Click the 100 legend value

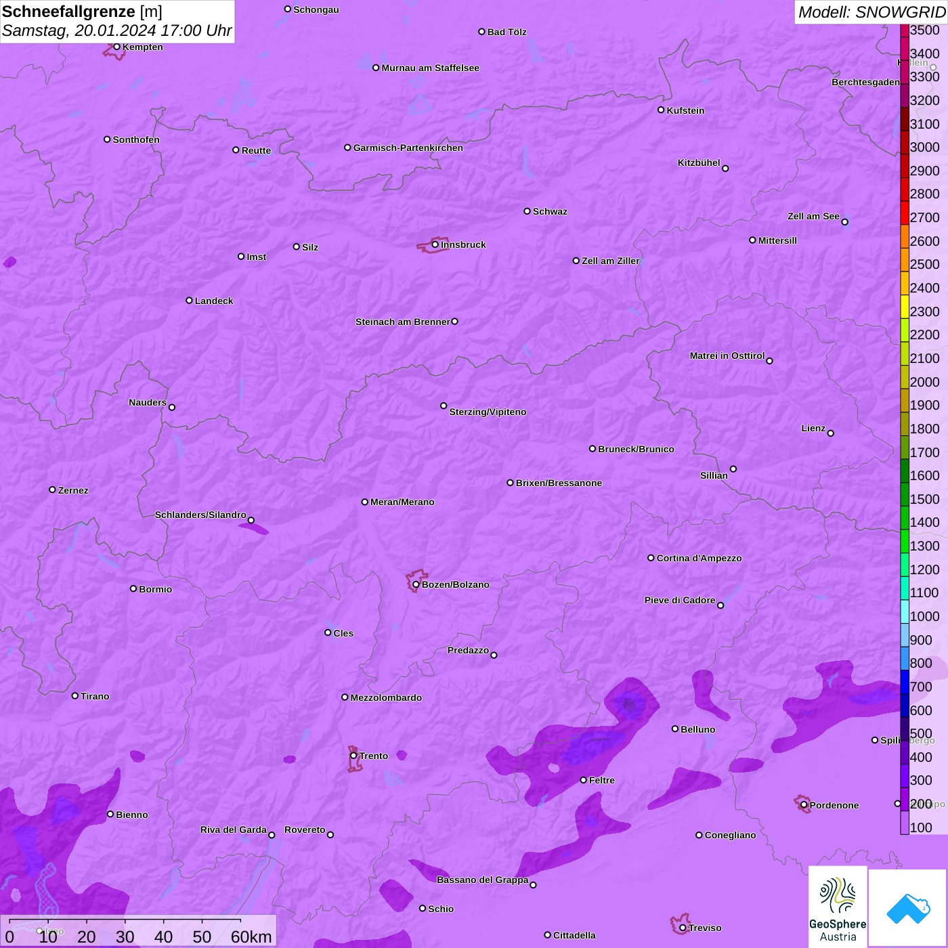click(921, 827)
